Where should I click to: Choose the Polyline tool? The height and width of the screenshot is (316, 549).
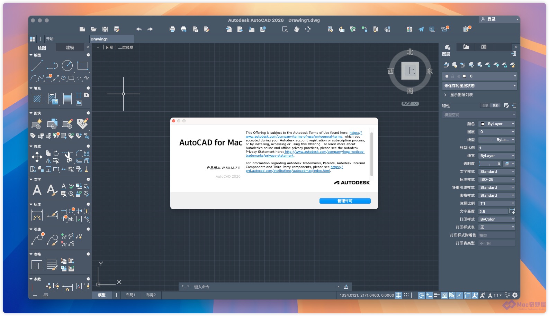(52, 65)
